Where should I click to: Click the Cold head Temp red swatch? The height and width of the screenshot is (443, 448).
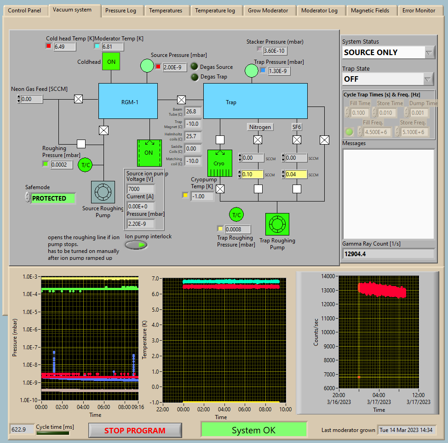tap(49, 46)
